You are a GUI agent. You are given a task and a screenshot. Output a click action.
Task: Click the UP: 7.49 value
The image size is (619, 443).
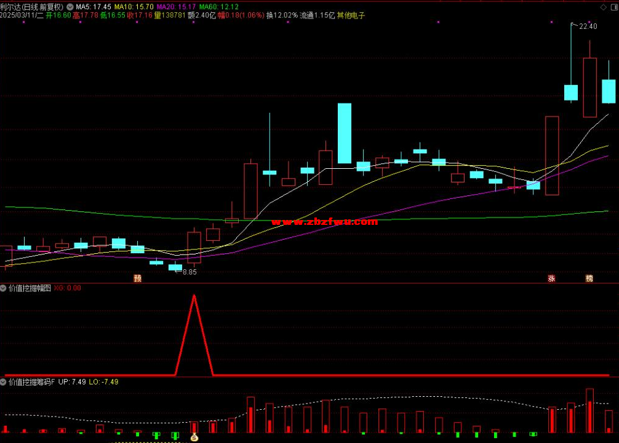click(72, 382)
